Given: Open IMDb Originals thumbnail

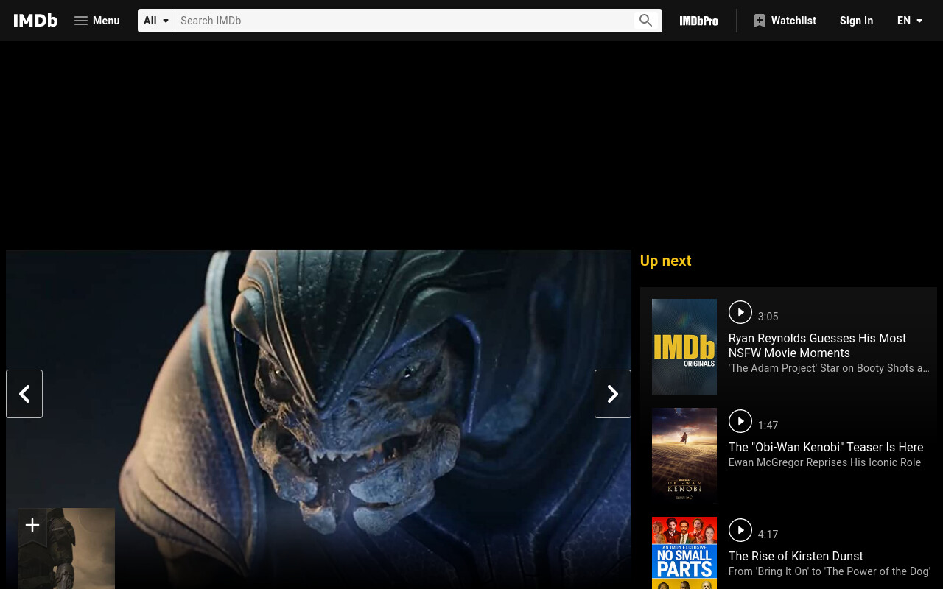Looking at the screenshot, I should (684, 347).
